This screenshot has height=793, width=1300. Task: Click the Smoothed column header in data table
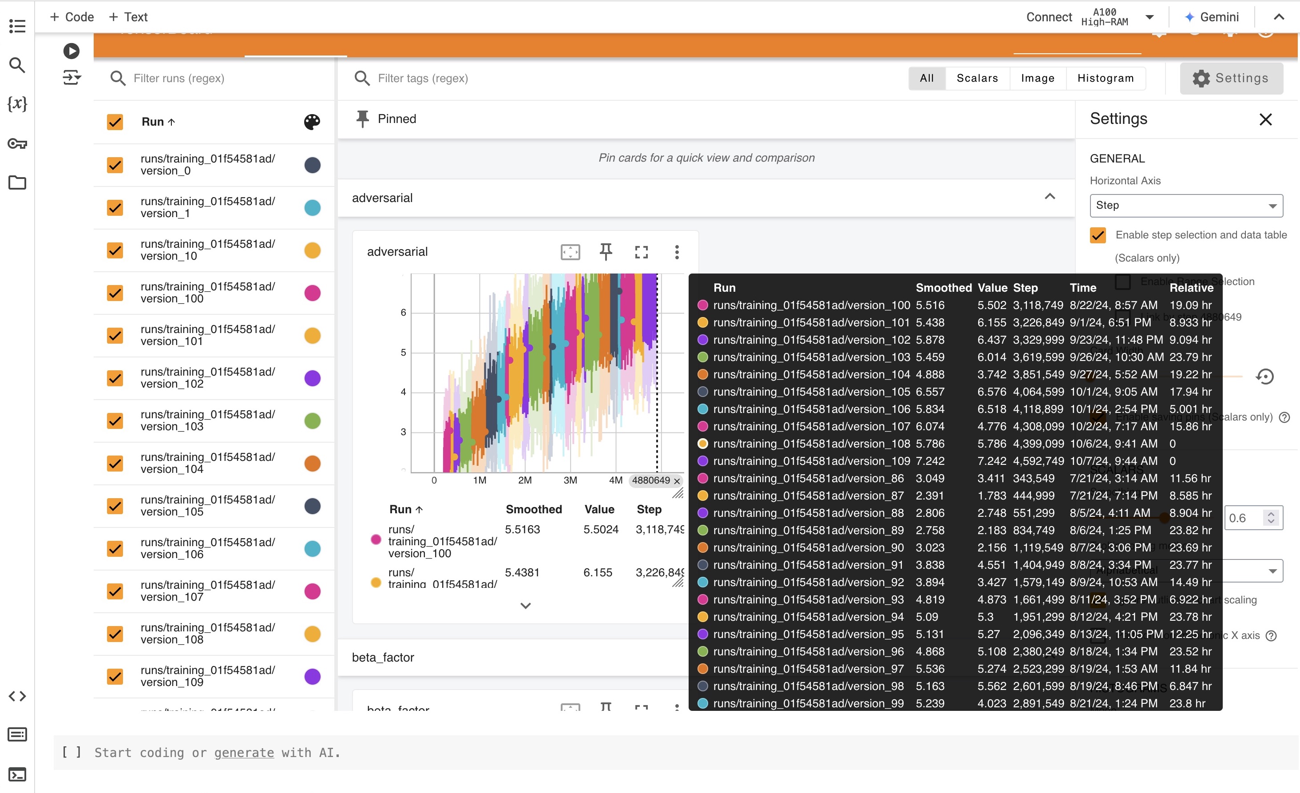pyautogui.click(x=533, y=509)
